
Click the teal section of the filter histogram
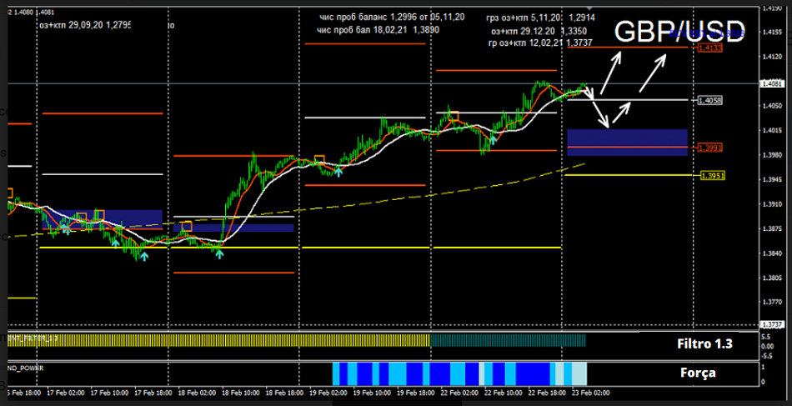[x=509, y=340]
